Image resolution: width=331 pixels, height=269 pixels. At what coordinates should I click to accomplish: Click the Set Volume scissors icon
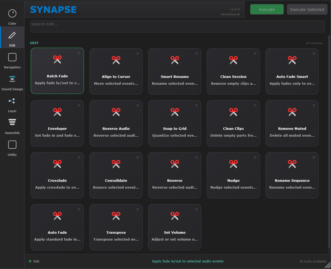175,216
